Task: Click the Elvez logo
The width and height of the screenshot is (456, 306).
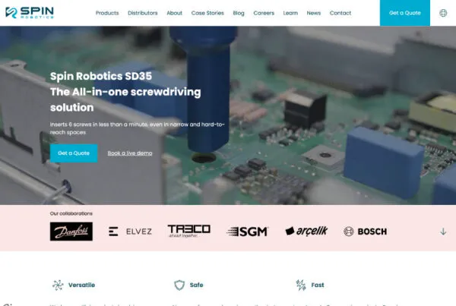Action: tap(130, 232)
